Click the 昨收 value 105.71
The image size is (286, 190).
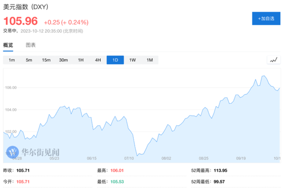coord(23,170)
